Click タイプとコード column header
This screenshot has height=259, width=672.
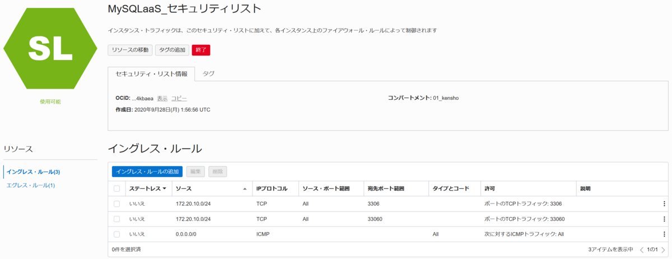(x=451, y=188)
